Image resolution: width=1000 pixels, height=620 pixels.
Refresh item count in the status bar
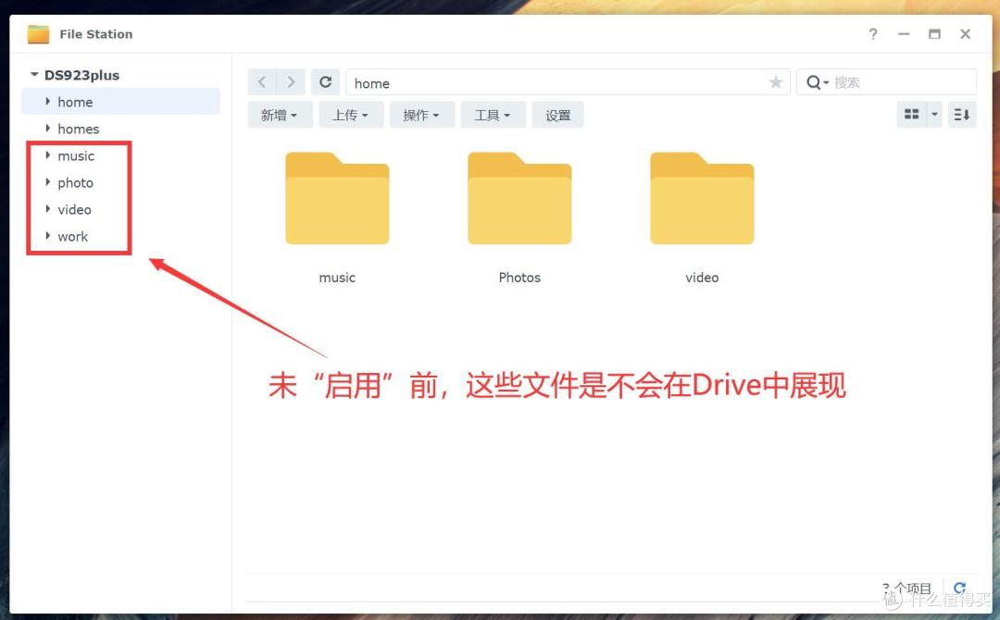tap(960, 588)
